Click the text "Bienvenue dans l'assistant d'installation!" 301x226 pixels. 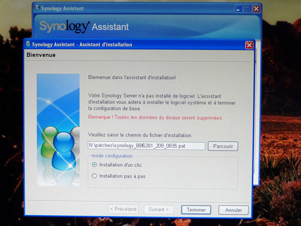[x=132, y=77]
